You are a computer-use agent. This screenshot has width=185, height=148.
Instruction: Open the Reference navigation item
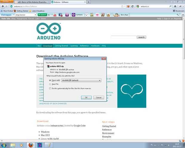point(84,46)
